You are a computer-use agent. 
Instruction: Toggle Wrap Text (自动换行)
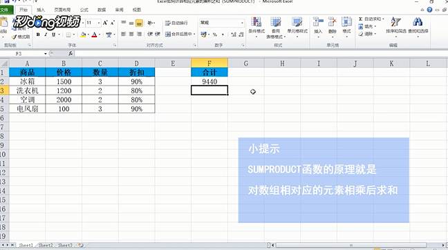coord(176,23)
